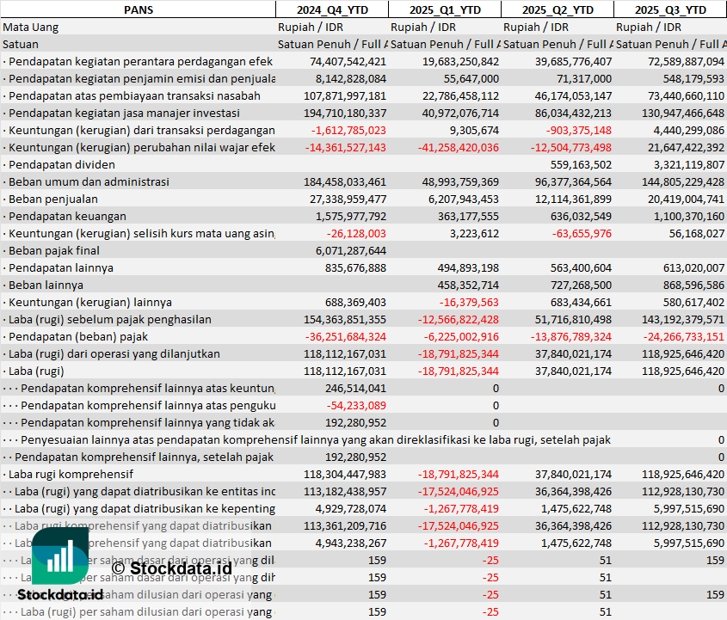Select the Satuan row label
This screenshot has width=727, height=620.
click(21, 44)
